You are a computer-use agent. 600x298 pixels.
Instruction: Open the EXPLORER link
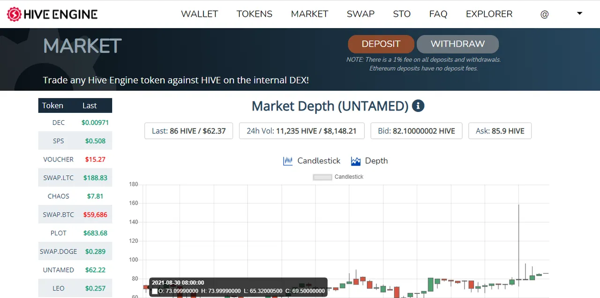[x=489, y=14]
